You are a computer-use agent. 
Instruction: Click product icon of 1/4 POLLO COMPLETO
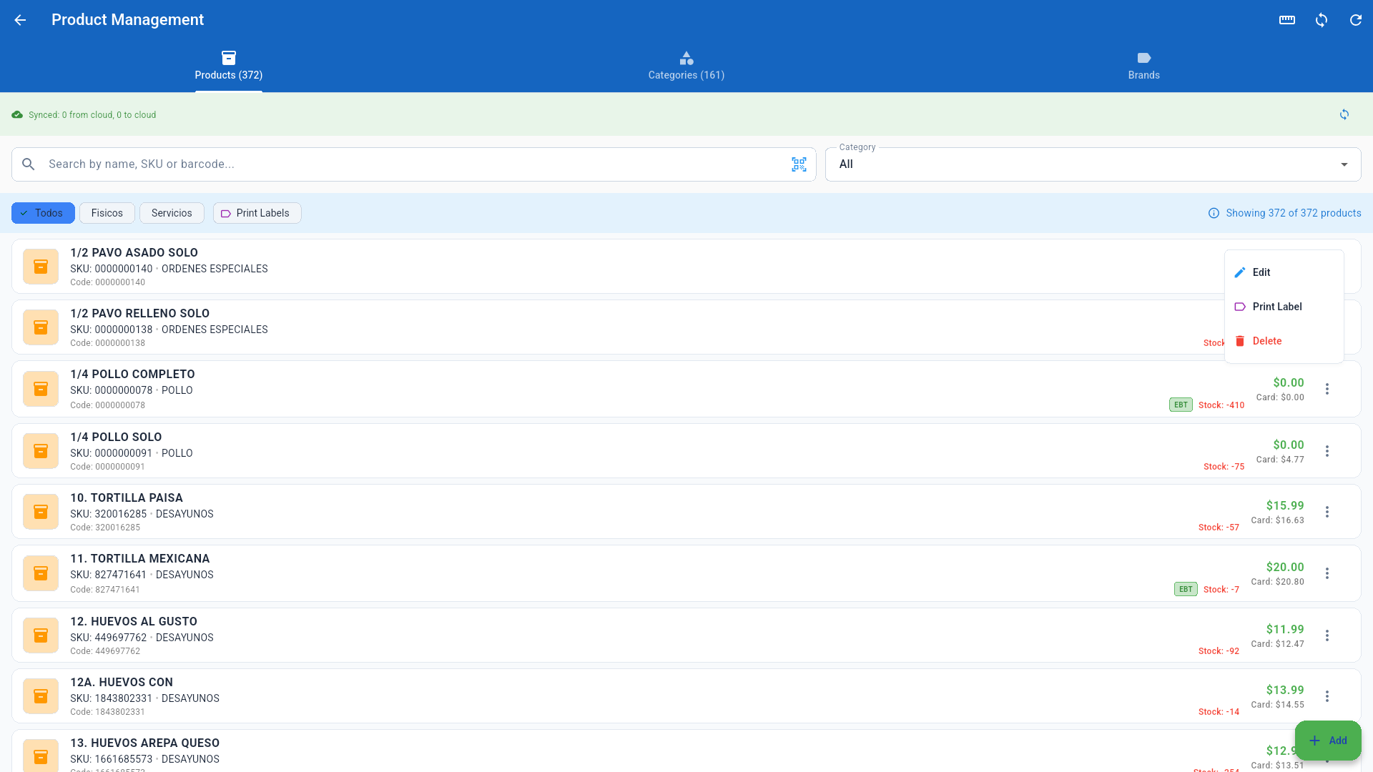pos(41,389)
